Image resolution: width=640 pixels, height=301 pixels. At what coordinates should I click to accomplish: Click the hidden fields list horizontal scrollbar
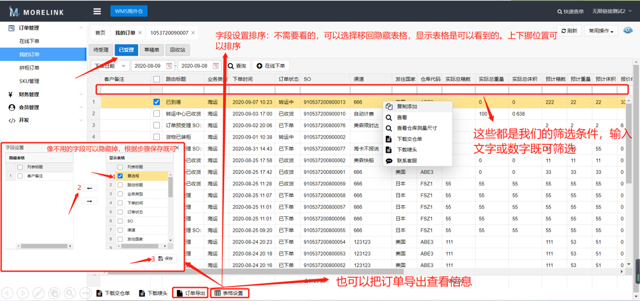tap(43, 246)
